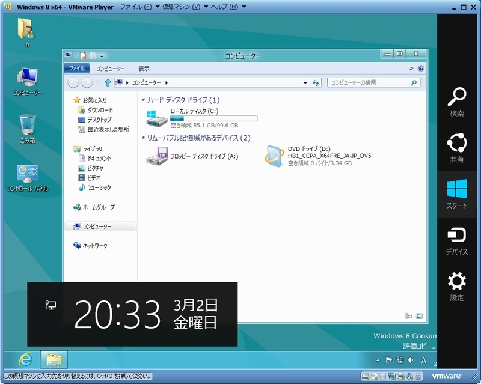Open the ファイル ribbon tab
This screenshot has height=384, width=481.
[77, 68]
